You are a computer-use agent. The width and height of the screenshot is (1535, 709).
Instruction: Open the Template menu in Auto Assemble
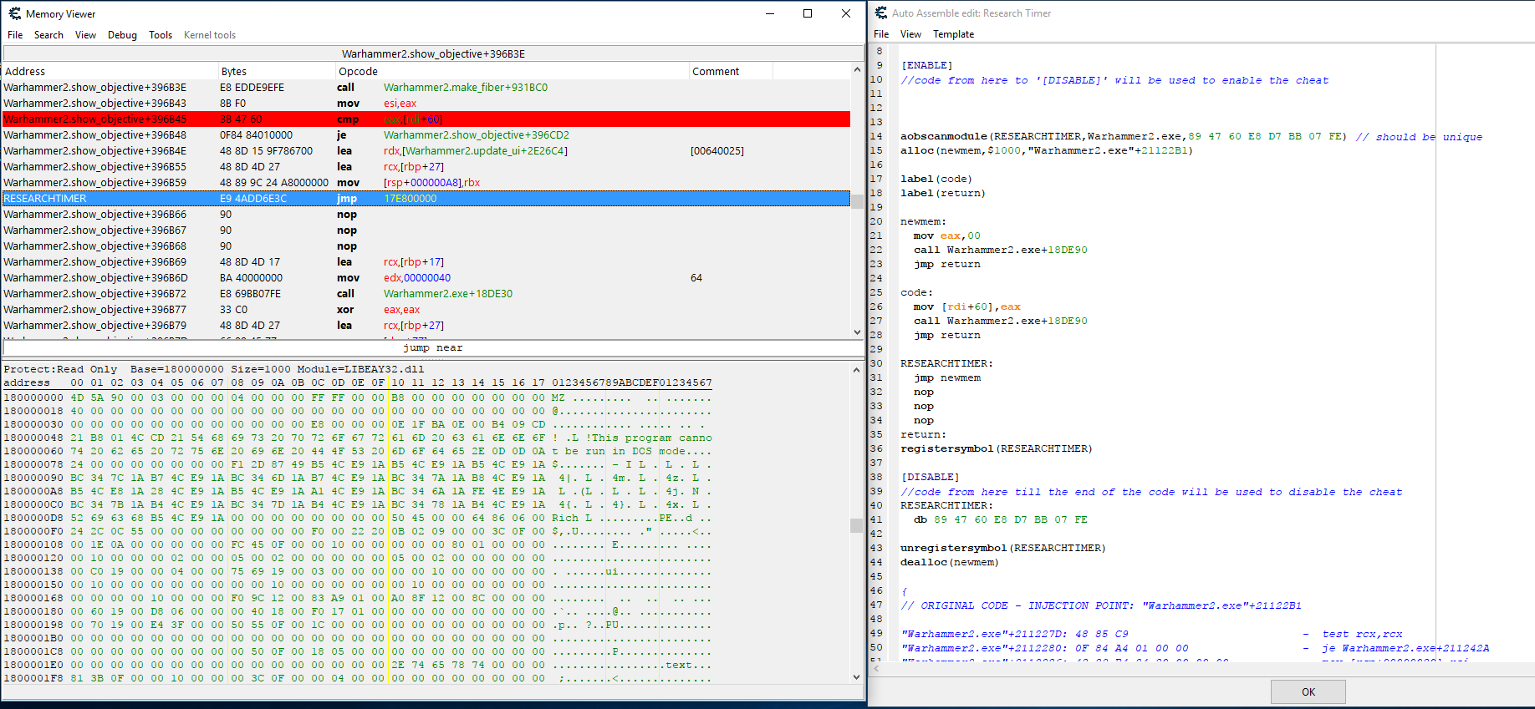953,34
